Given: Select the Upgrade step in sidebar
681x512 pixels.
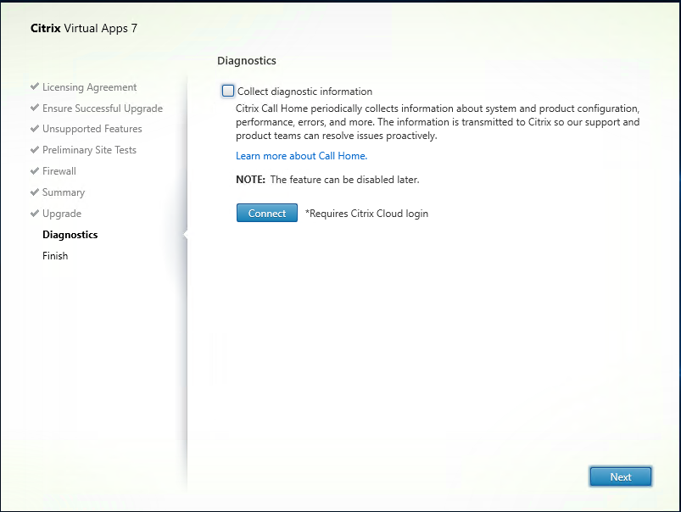Looking at the screenshot, I should tap(62, 214).
